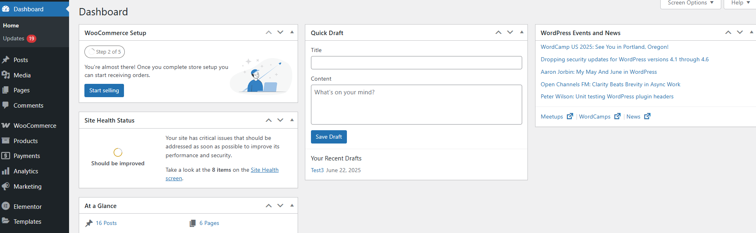Read Dropping security updates article

[x=625, y=59]
